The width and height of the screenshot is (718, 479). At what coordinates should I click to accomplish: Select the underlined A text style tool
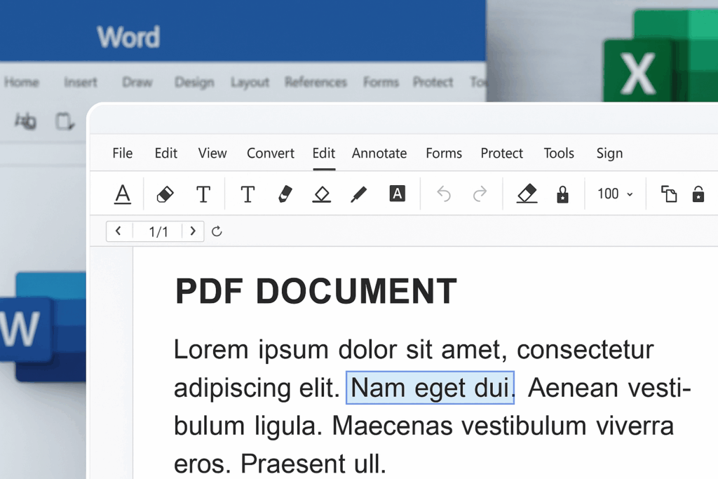tap(123, 194)
